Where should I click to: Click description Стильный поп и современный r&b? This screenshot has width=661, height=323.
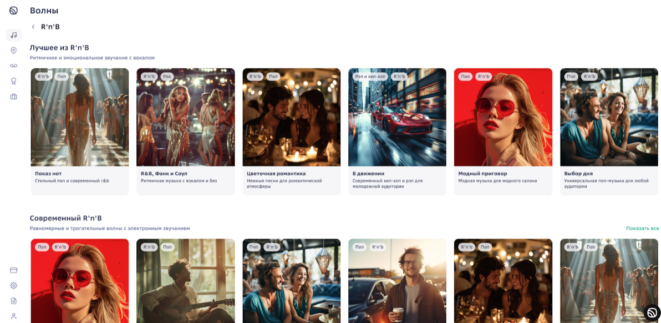72,181
